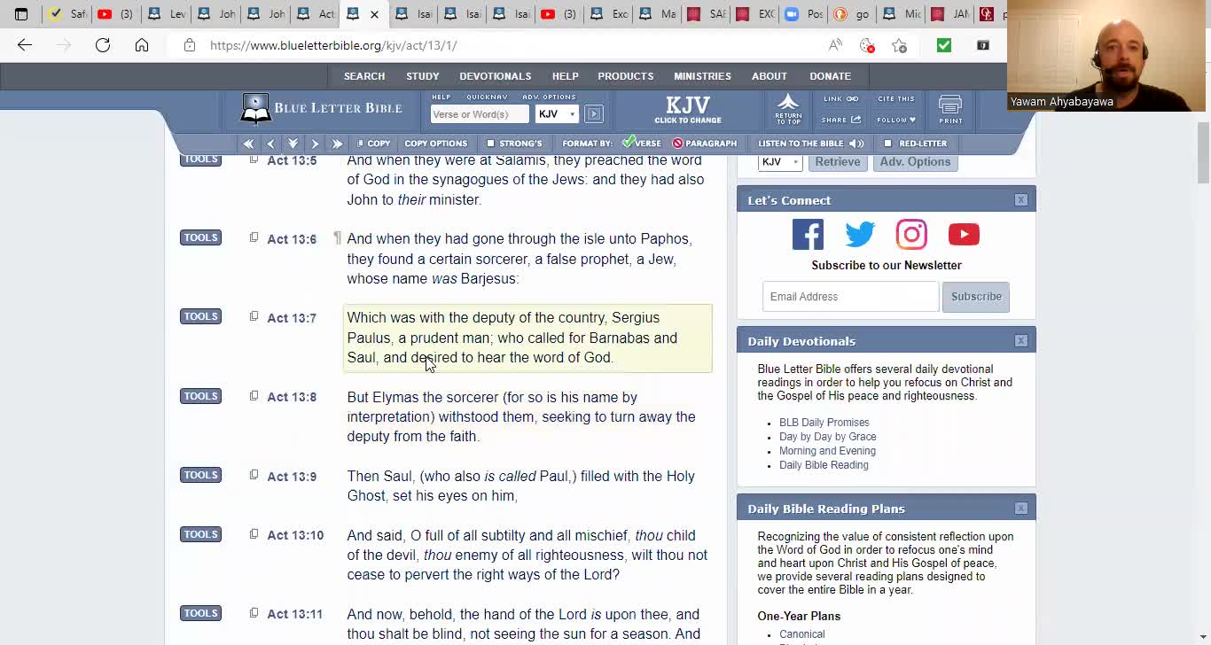The width and height of the screenshot is (1211, 645).
Task: Close the active browser tab
Action: [x=374, y=14]
